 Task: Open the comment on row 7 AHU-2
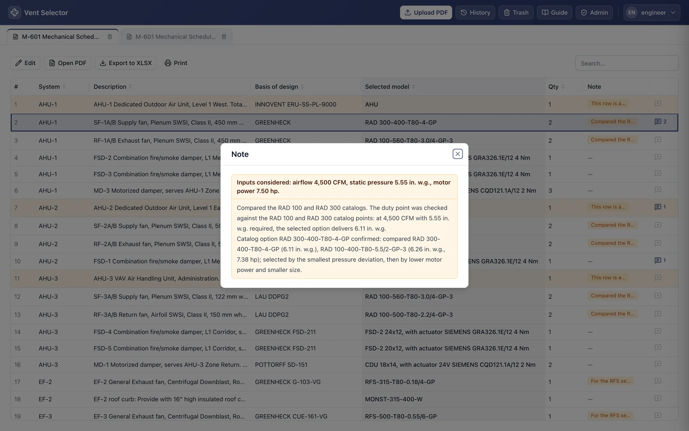tap(660, 207)
